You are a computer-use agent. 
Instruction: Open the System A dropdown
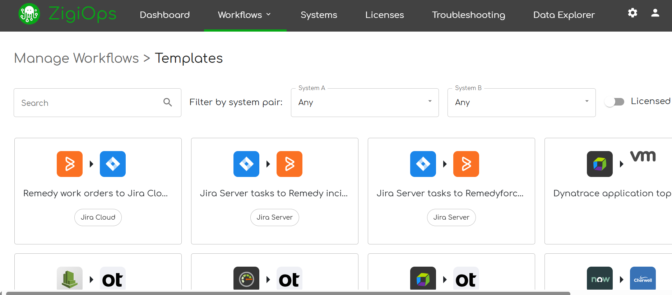365,103
